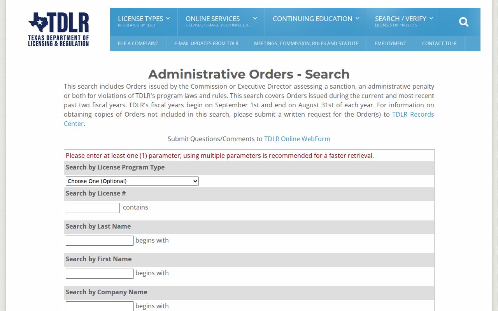Open Meetings, Commission, Rules and Statute
498x311 pixels.
306,44
